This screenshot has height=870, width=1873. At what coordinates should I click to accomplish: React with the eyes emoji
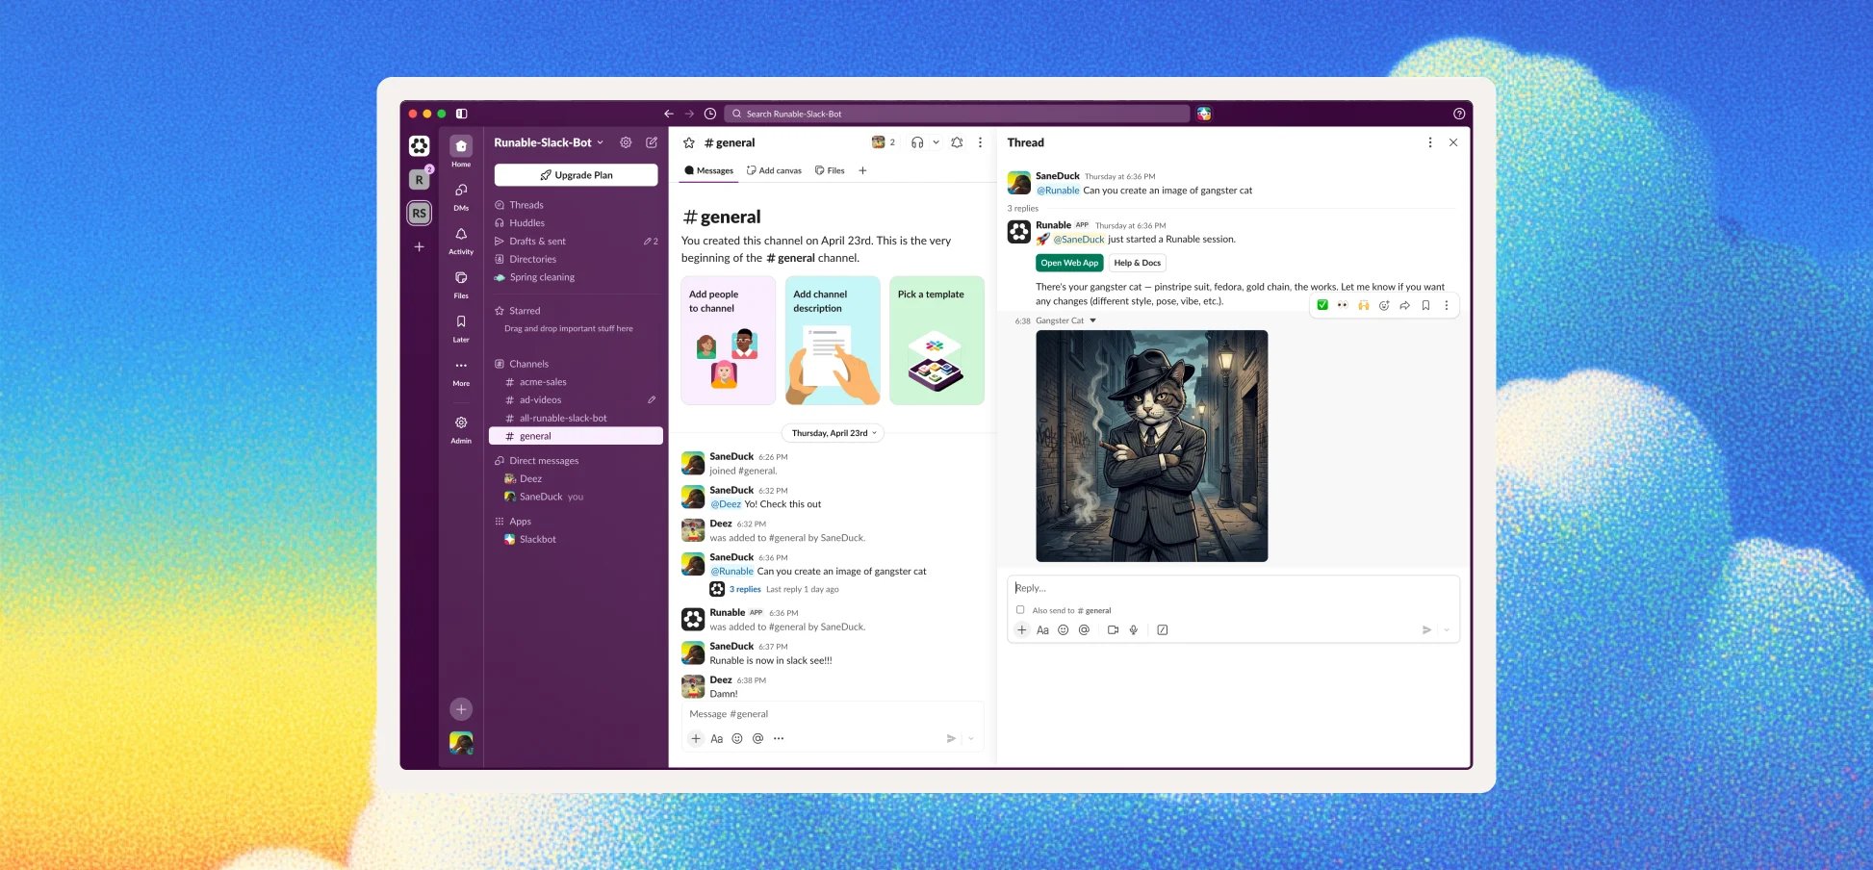(x=1343, y=305)
